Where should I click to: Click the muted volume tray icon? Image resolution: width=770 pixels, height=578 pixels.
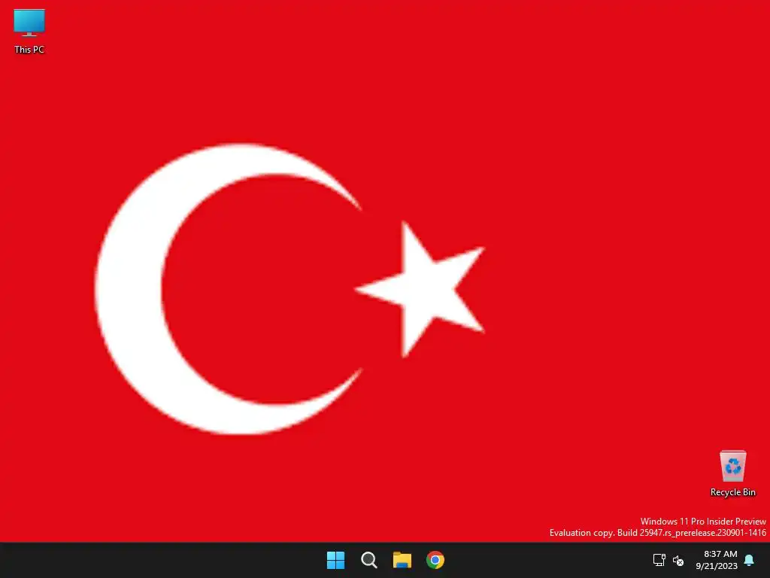(678, 560)
